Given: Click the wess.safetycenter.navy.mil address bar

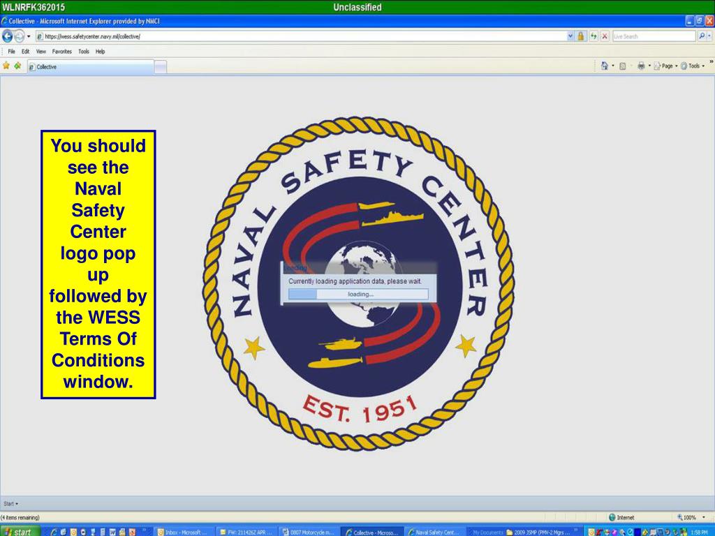Looking at the screenshot, I should click(301, 36).
